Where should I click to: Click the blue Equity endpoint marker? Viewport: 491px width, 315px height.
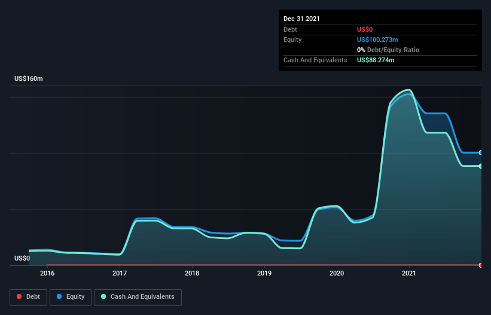[481, 153]
